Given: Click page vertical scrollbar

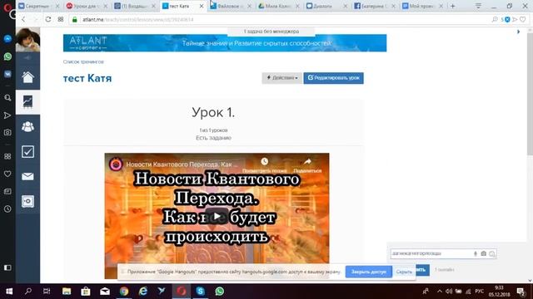Looking at the screenshot, I should [x=530, y=94].
